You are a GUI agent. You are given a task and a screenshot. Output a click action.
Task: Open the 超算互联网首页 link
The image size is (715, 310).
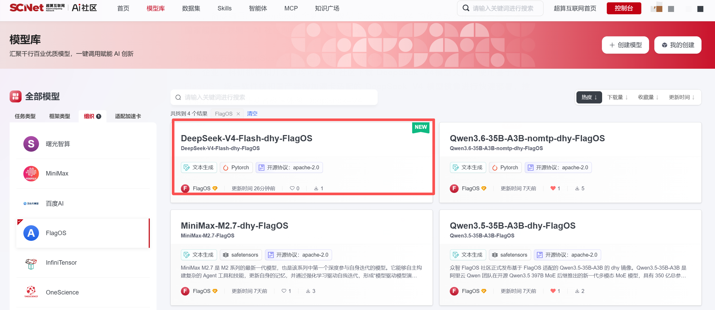point(575,8)
